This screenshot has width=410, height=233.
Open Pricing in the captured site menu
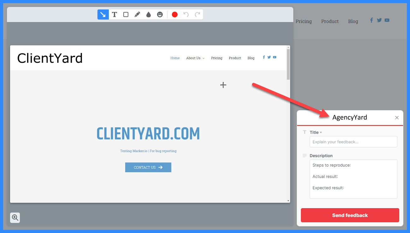pos(217,58)
